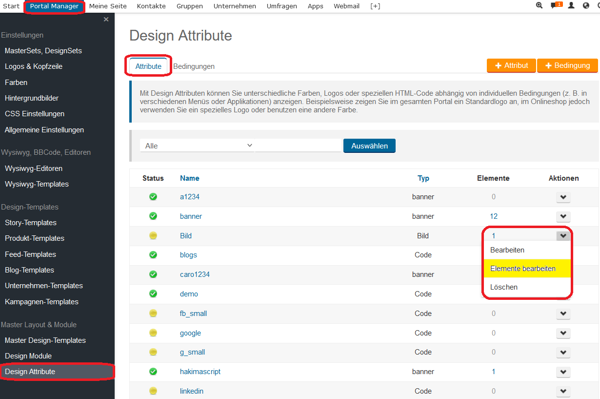Sort table by Typ column header
Screen dimensions: 600x399
tap(423, 178)
